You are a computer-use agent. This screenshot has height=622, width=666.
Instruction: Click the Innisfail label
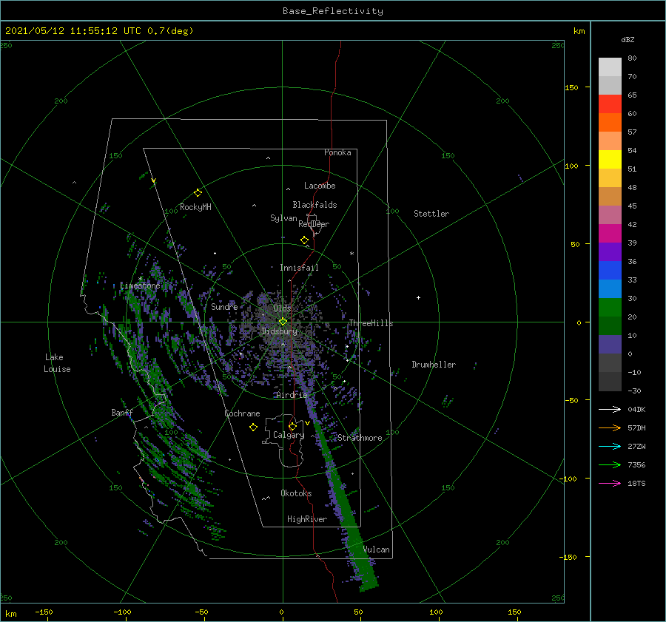coord(299,268)
